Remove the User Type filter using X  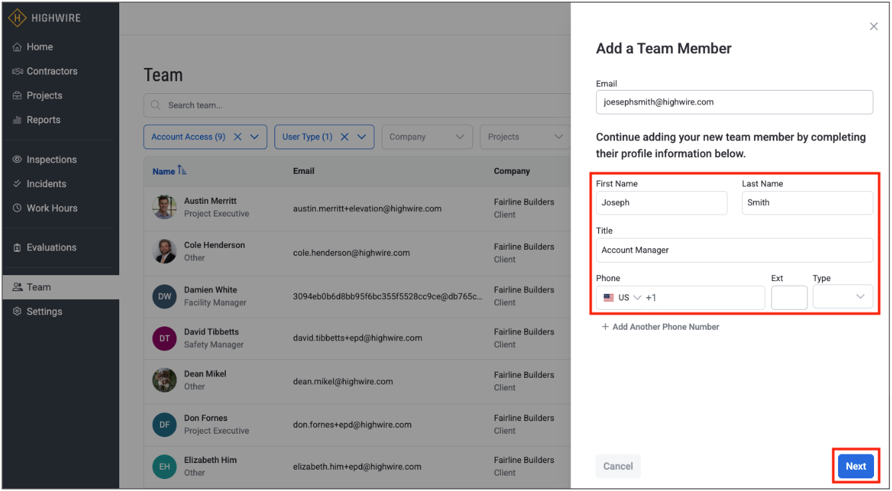(x=344, y=137)
